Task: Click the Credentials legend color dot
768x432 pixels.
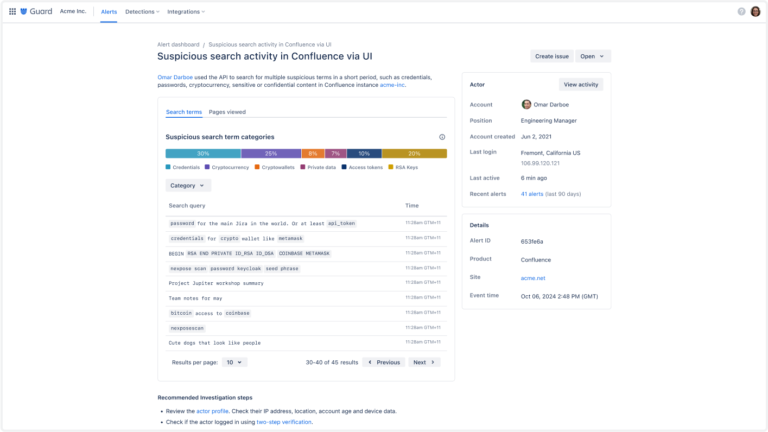Action: 168,167
